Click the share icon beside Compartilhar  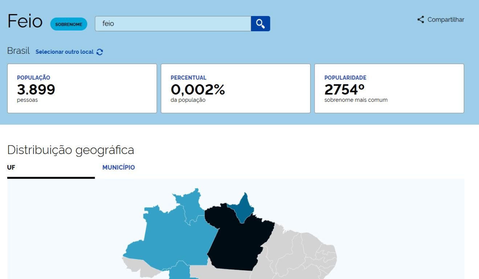[421, 20]
